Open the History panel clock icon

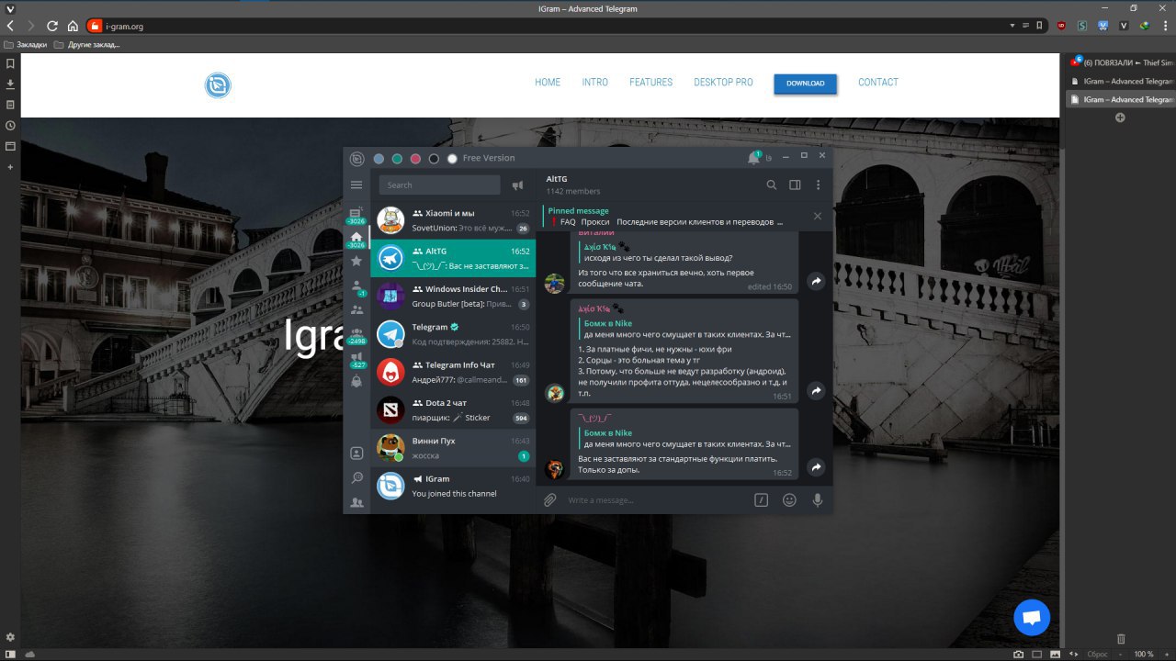pos(10,125)
